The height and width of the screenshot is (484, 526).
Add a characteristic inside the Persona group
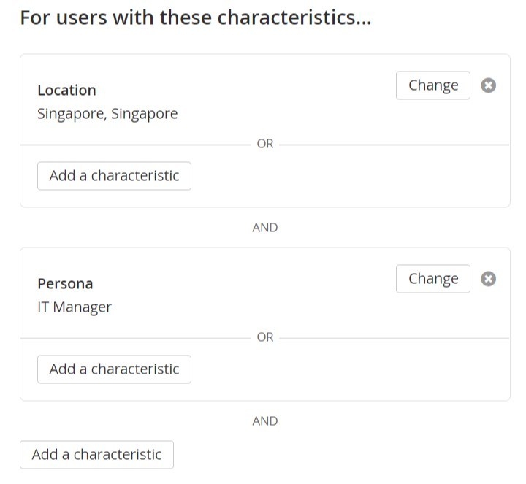click(x=114, y=369)
